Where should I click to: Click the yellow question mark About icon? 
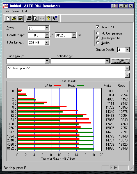coord(49,18)
